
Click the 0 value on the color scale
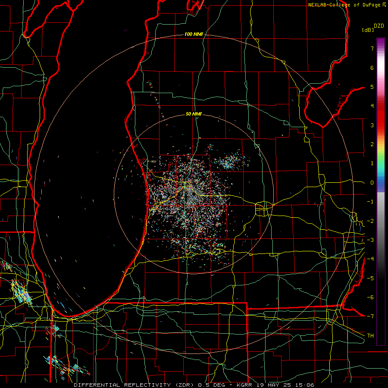click(x=372, y=183)
